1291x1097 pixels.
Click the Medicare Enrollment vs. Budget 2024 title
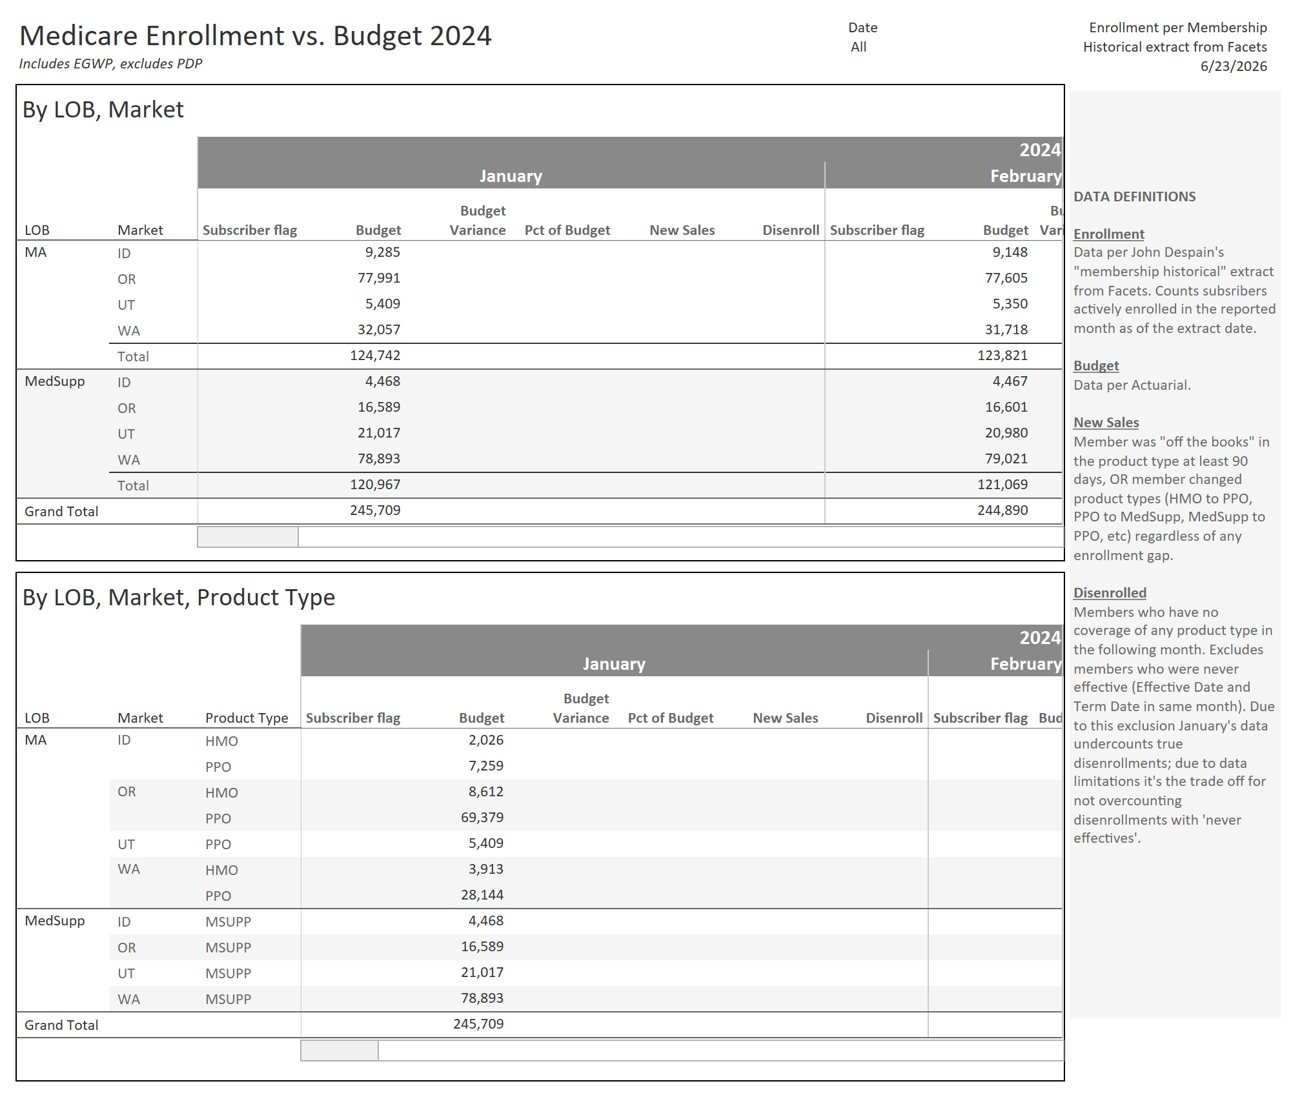(256, 35)
